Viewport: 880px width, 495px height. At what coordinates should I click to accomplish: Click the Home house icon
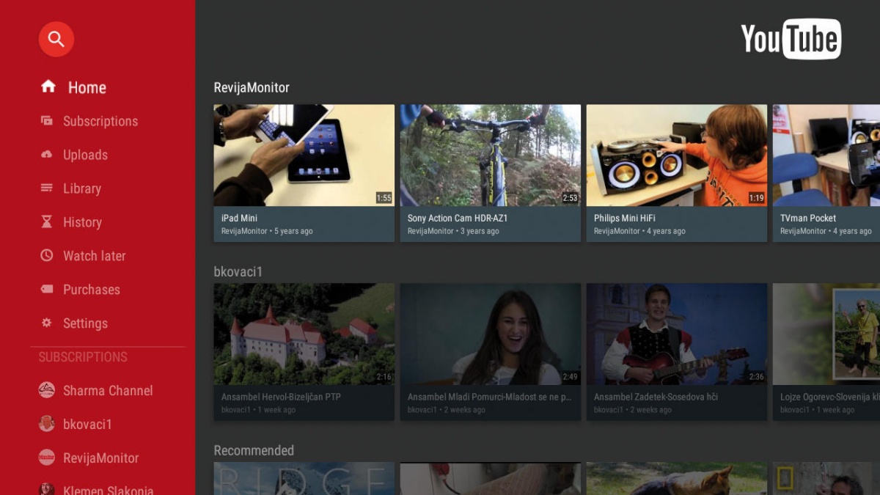tap(48, 87)
